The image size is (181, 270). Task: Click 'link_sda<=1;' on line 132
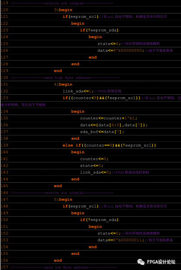78,91
